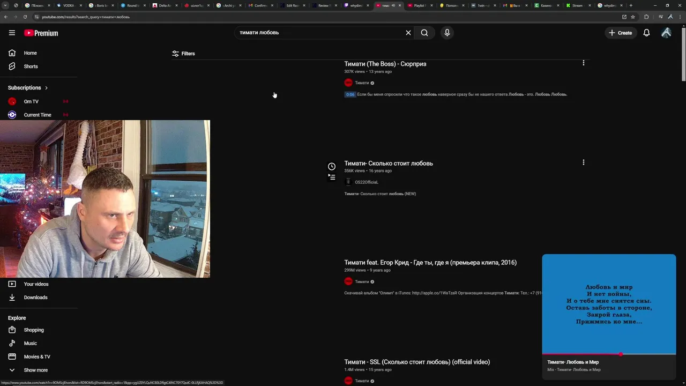Open the tab search dropdown arrow
The image size is (686, 386).
tap(5, 5)
